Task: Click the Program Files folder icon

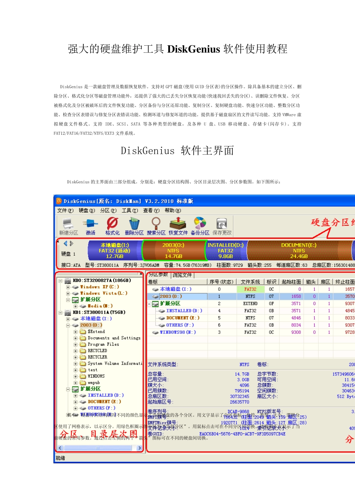Action: (x=83, y=344)
